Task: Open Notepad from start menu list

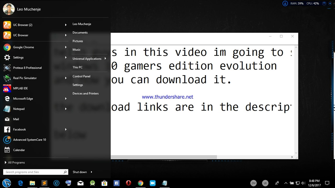Action: (35, 109)
